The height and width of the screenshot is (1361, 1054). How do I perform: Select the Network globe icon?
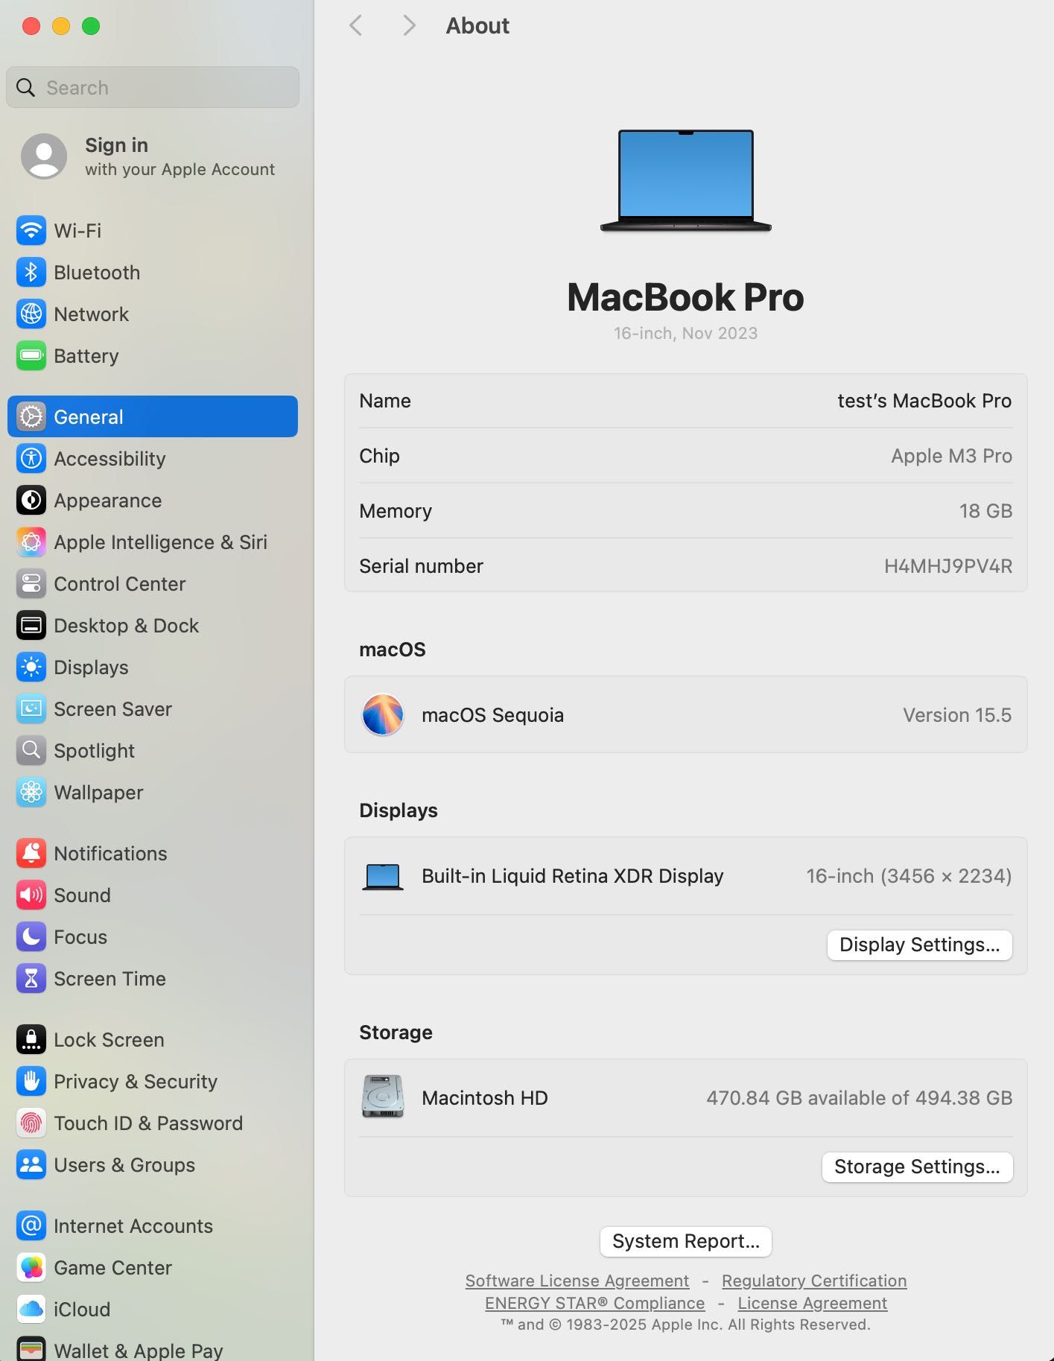click(x=31, y=314)
